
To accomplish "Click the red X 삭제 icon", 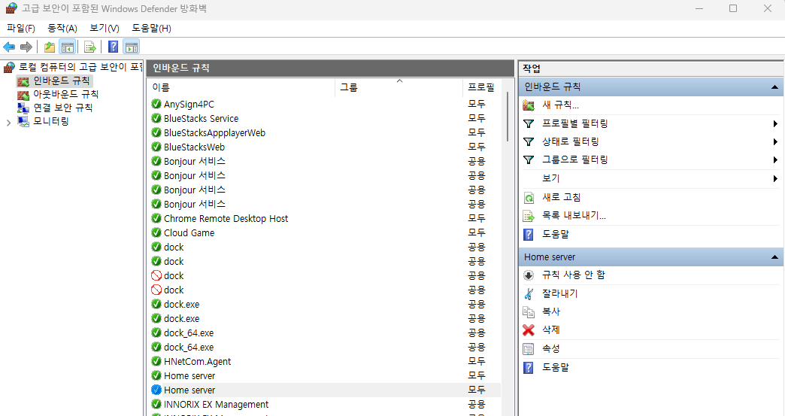I will (x=528, y=330).
